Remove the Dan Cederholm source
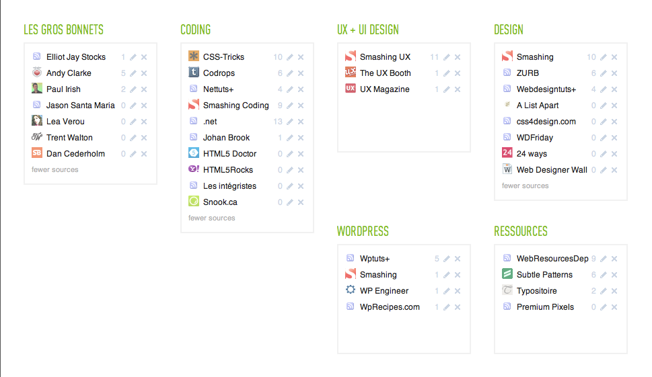Screen dimensions: 652x377 pyautogui.click(x=144, y=154)
